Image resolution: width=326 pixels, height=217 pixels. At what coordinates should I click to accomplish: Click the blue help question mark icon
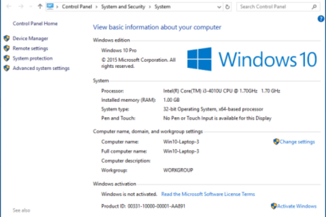pos(321,18)
